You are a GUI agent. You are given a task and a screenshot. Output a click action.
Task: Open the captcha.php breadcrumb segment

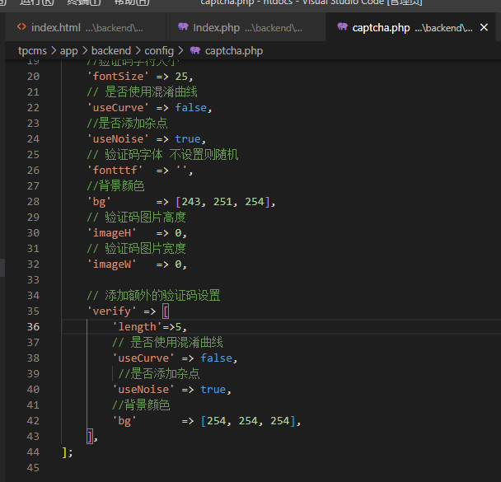[x=234, y=51]
